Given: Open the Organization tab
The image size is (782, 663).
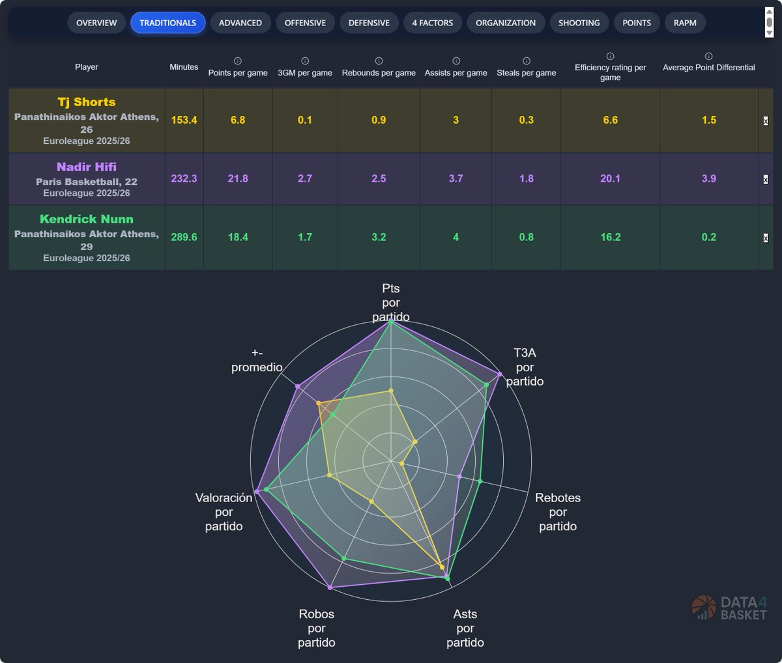Looking at the screenshot, I should click(506, 23).
